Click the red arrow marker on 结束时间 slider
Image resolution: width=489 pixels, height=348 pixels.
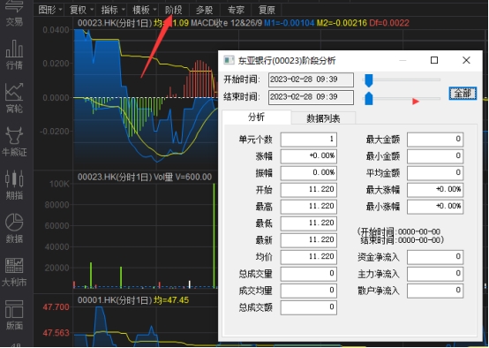click(416, 102)
